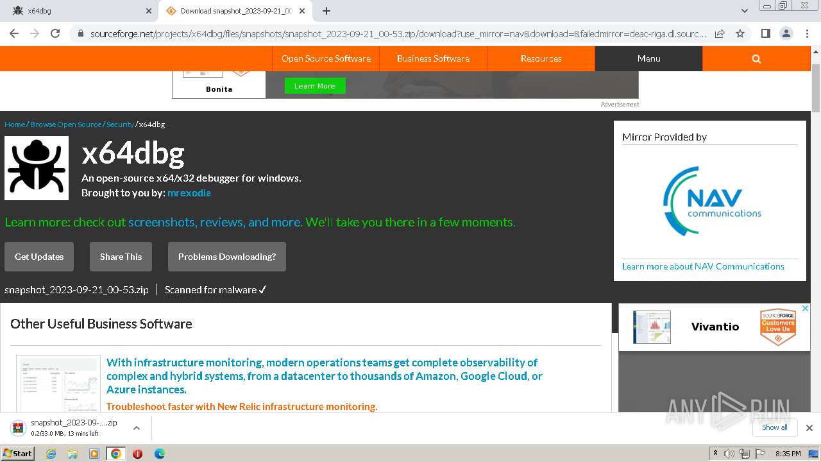Toggle the browser side panel icon
This screenshot has height=462, width=821.
coord(765,33)
